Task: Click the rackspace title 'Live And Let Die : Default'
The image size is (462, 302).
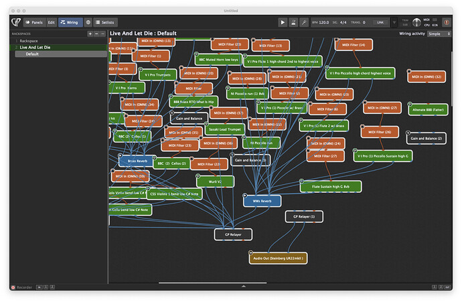Action: click(143, 33)
